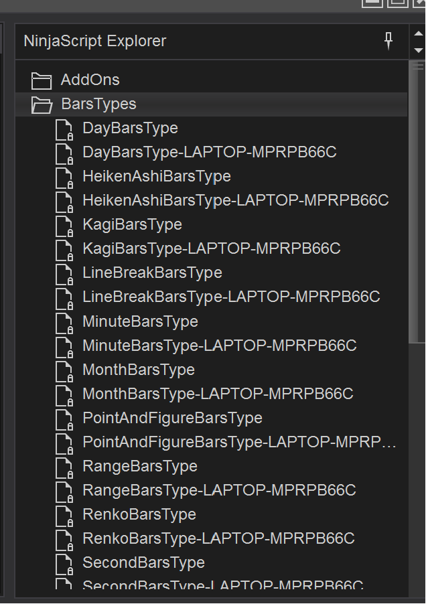Select RenkoBarsType-LAPTOP-MPRPB66C entry
This screenshot has height=604, width=426.
tap(218, 538)
